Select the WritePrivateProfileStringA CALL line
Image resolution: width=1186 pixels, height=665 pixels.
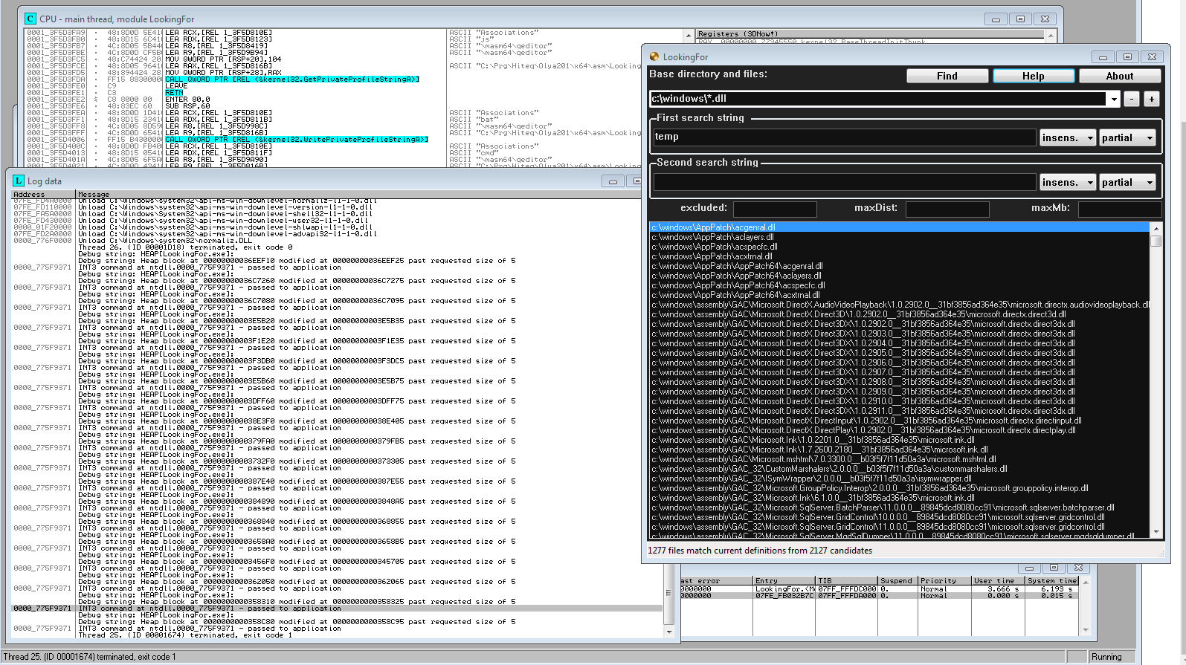(297, 140)
